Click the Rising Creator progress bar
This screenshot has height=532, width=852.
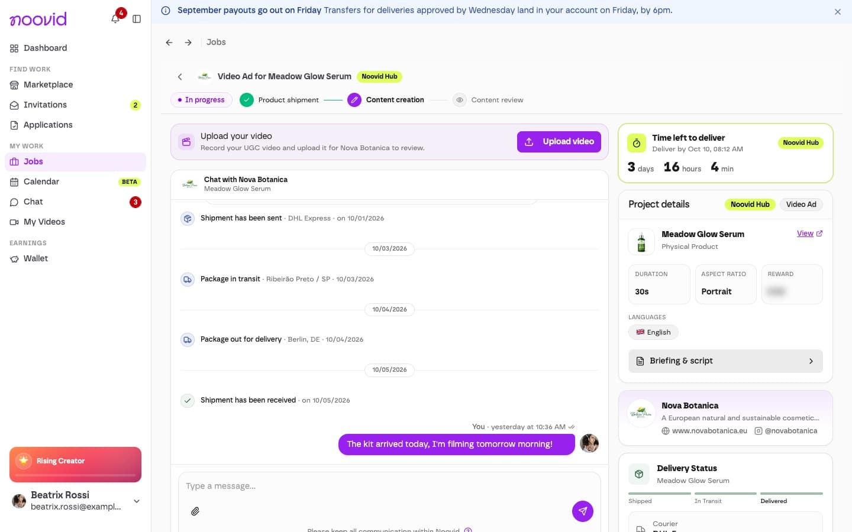pos(76,475)
